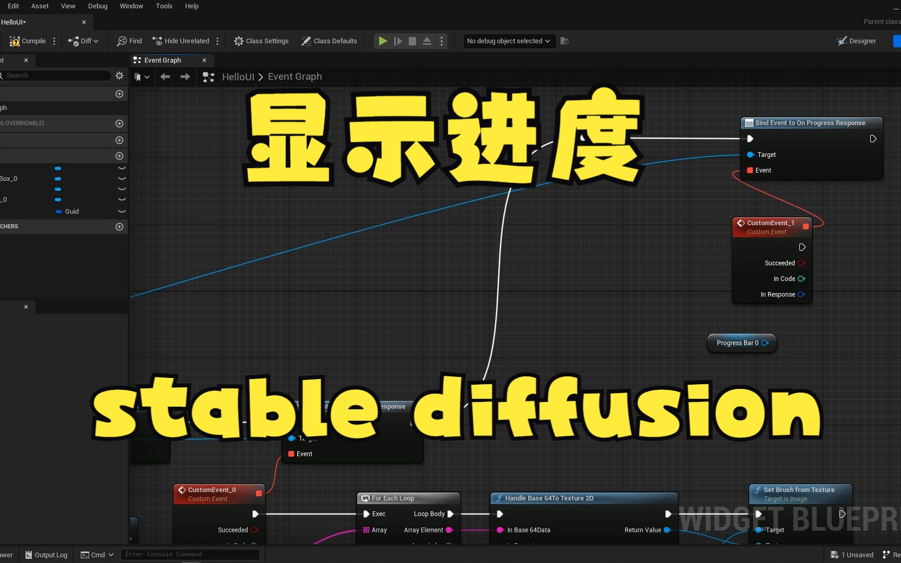The width and height of the screenshot is (901, 563).
Task: Click the advance frame play button
Action: point(398,41)
